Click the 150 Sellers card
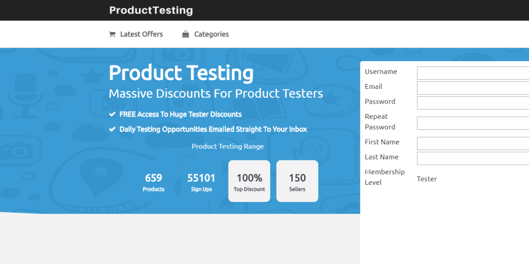 click(297, 181)
